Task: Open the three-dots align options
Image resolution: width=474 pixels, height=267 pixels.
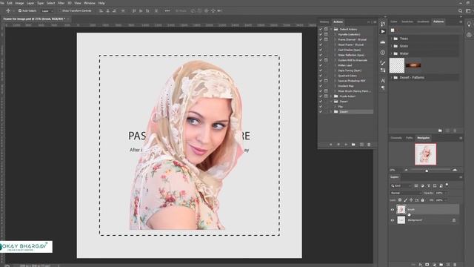Action: tap(167, 10)
